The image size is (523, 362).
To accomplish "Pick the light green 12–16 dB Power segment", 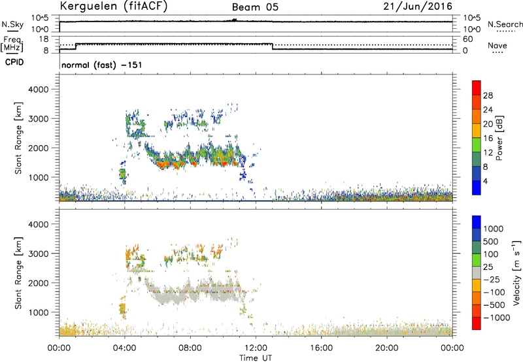I will coord(477,144).
